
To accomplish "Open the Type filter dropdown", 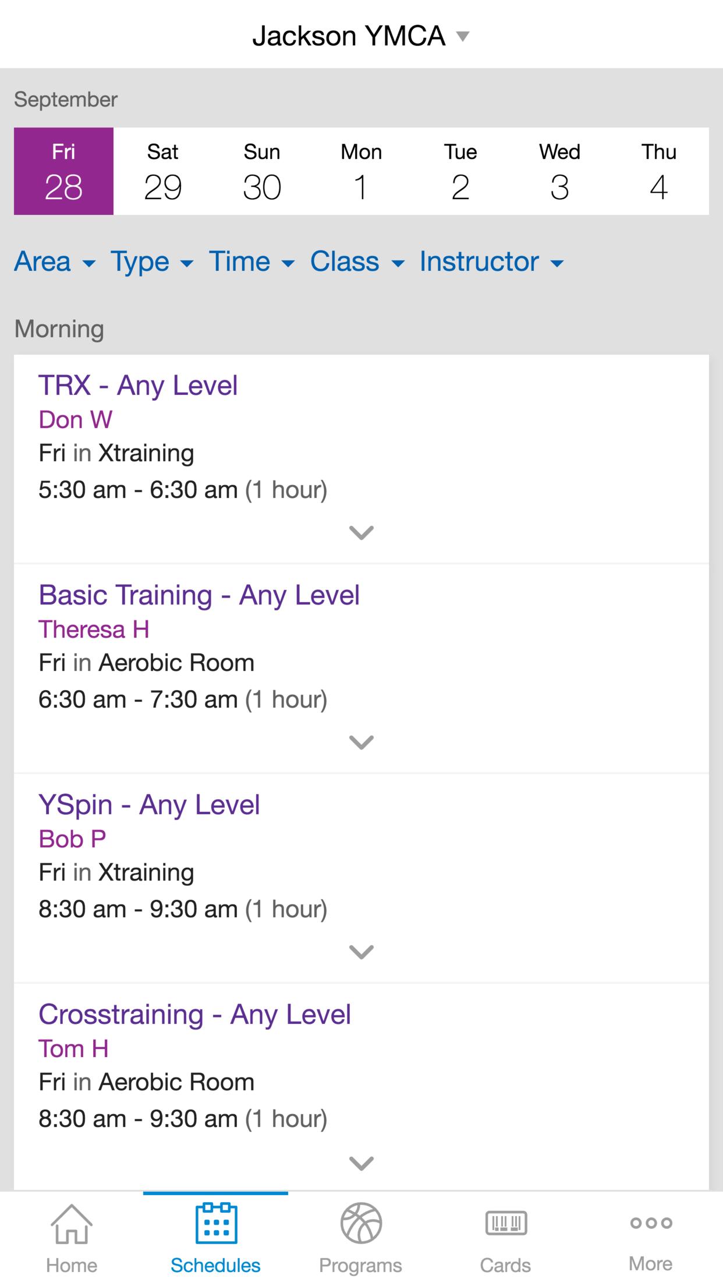I will (x=152, y=262).
